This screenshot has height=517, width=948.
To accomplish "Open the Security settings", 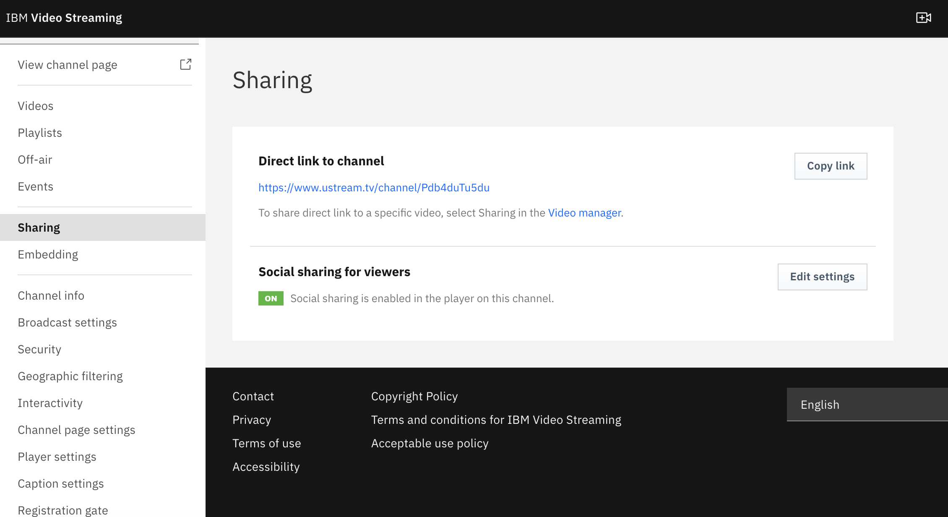I will pyautogui.click(x=39, y=349).
